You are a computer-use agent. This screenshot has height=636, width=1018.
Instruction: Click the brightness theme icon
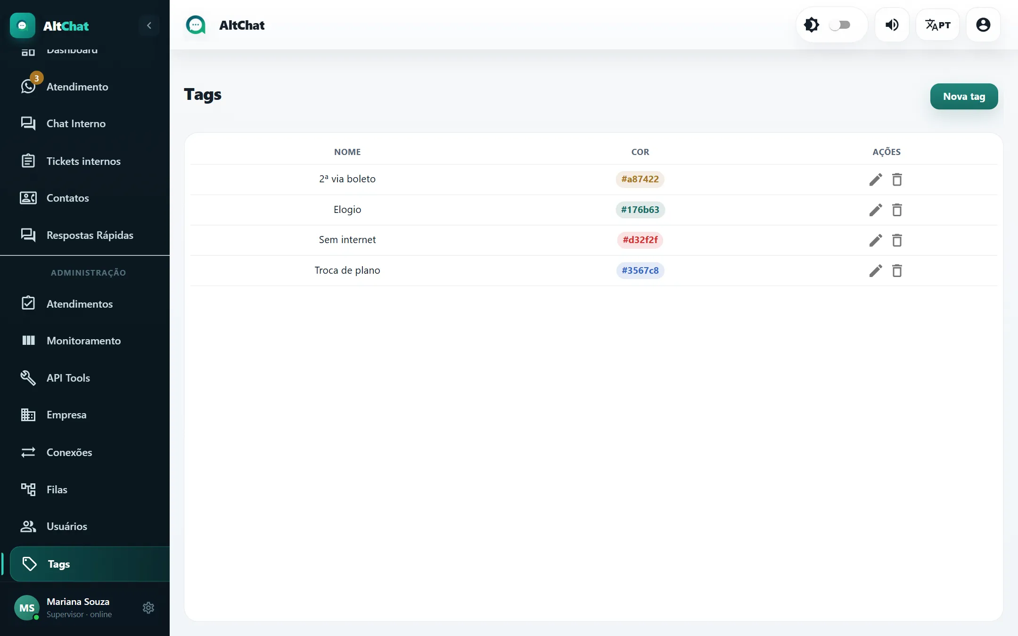pos(812,25)
